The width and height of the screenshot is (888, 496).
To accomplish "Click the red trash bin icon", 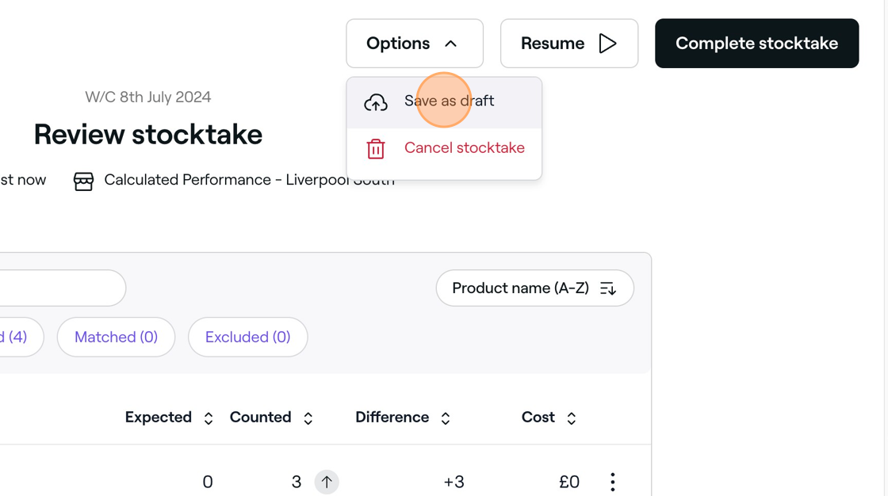I will click(376, 148).
